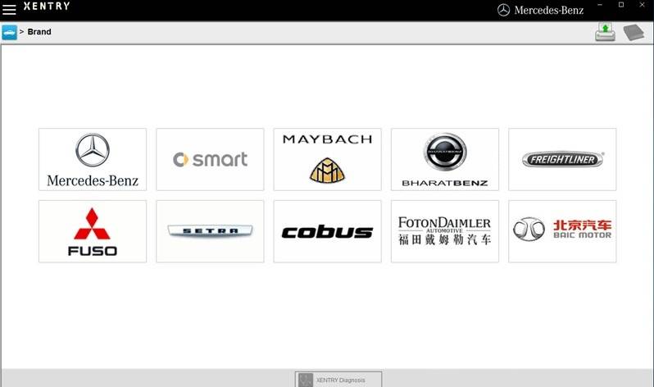This screenshot has height=387, width=654.
Task: Click the XENTRY title text
Action: [47, 7]
